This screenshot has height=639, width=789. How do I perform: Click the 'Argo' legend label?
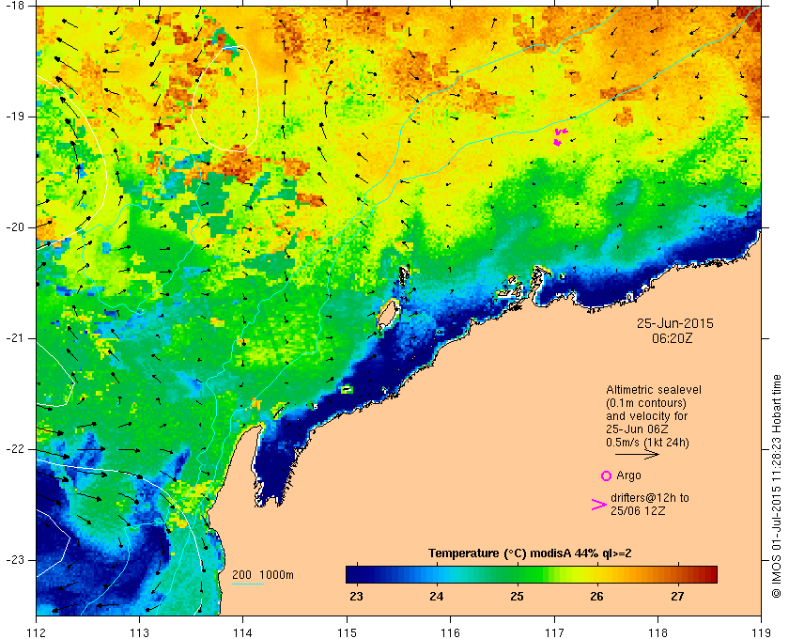coord(628,475)
